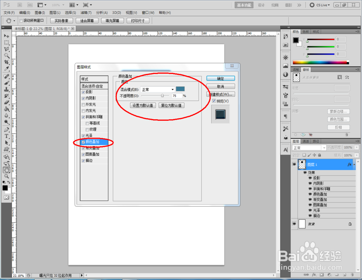The height and width of the screenshot is (280, 362).
Task: Switch to the 通道 (Channels) tab
Action: pos(306,141)
